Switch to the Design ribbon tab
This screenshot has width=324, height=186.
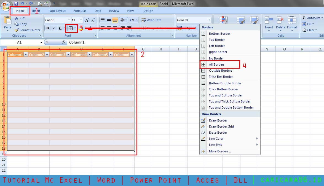[148, 10]
